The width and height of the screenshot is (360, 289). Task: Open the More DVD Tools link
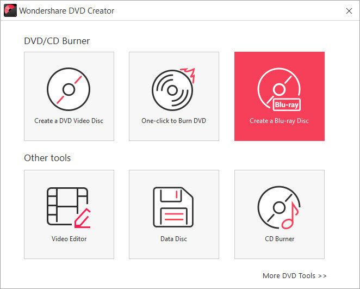294,276
